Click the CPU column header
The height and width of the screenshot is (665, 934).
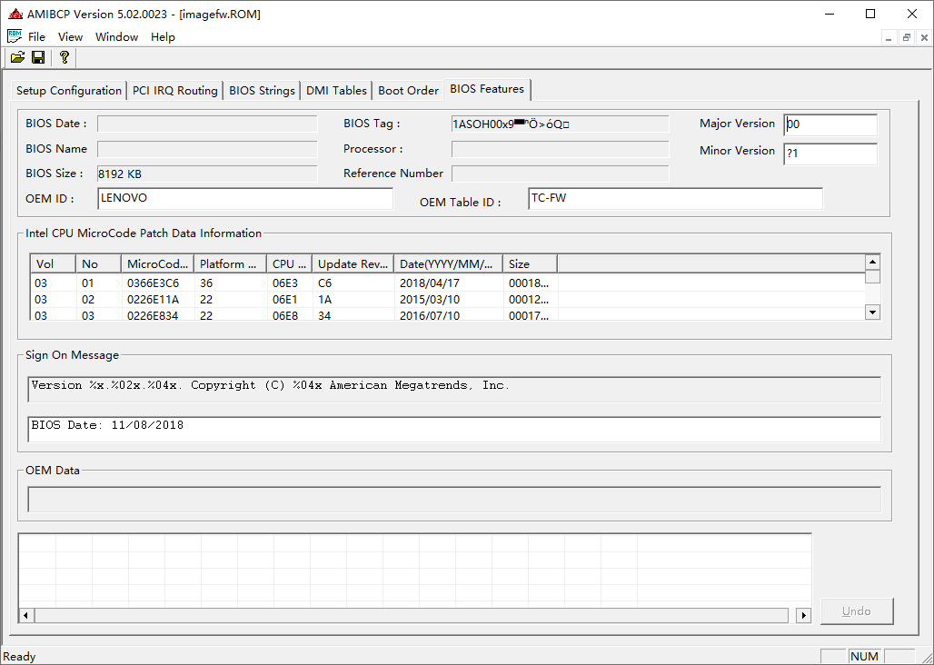[x=289, y=263]
